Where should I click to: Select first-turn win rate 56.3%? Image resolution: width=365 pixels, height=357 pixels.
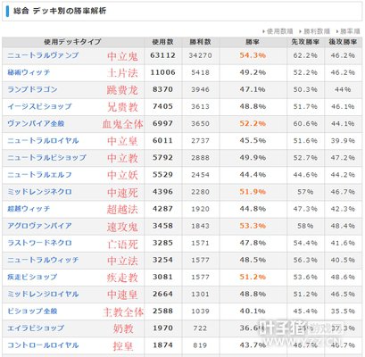(x=305, y=260)
